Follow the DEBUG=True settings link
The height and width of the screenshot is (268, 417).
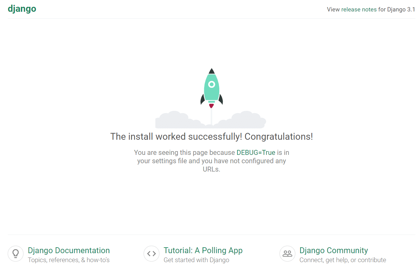click(256, 152)
